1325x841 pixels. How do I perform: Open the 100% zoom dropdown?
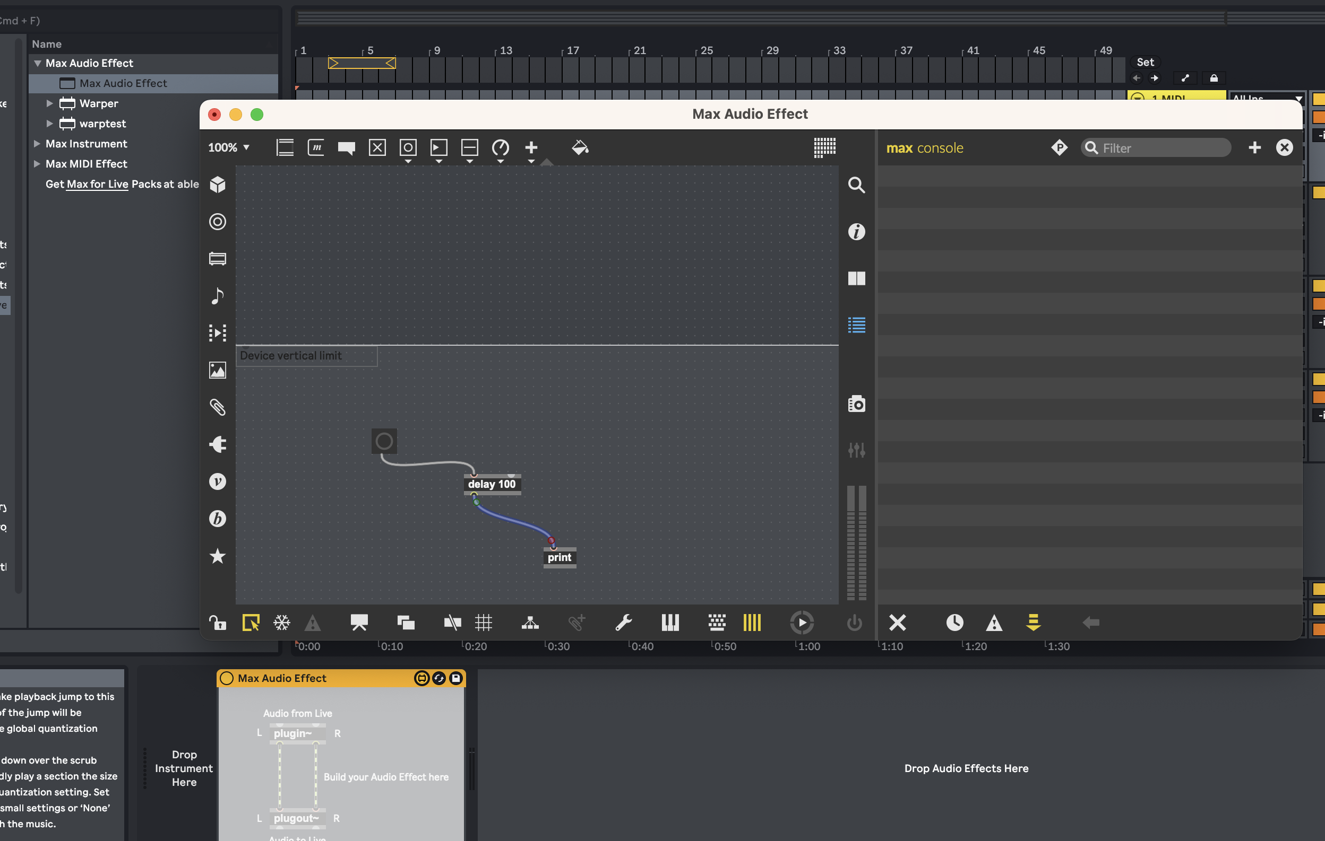pos(229,147)
